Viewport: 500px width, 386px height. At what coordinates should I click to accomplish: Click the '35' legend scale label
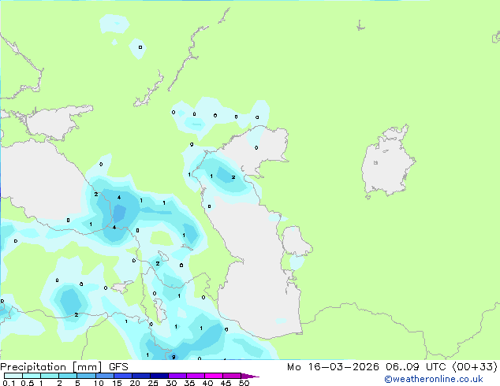pyautogui.click(x=189, y=383)
